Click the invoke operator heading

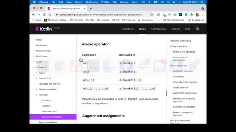tap(96, 44)
